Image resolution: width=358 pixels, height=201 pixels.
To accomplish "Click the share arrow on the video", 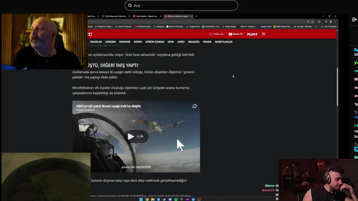I will coord(195,106).
